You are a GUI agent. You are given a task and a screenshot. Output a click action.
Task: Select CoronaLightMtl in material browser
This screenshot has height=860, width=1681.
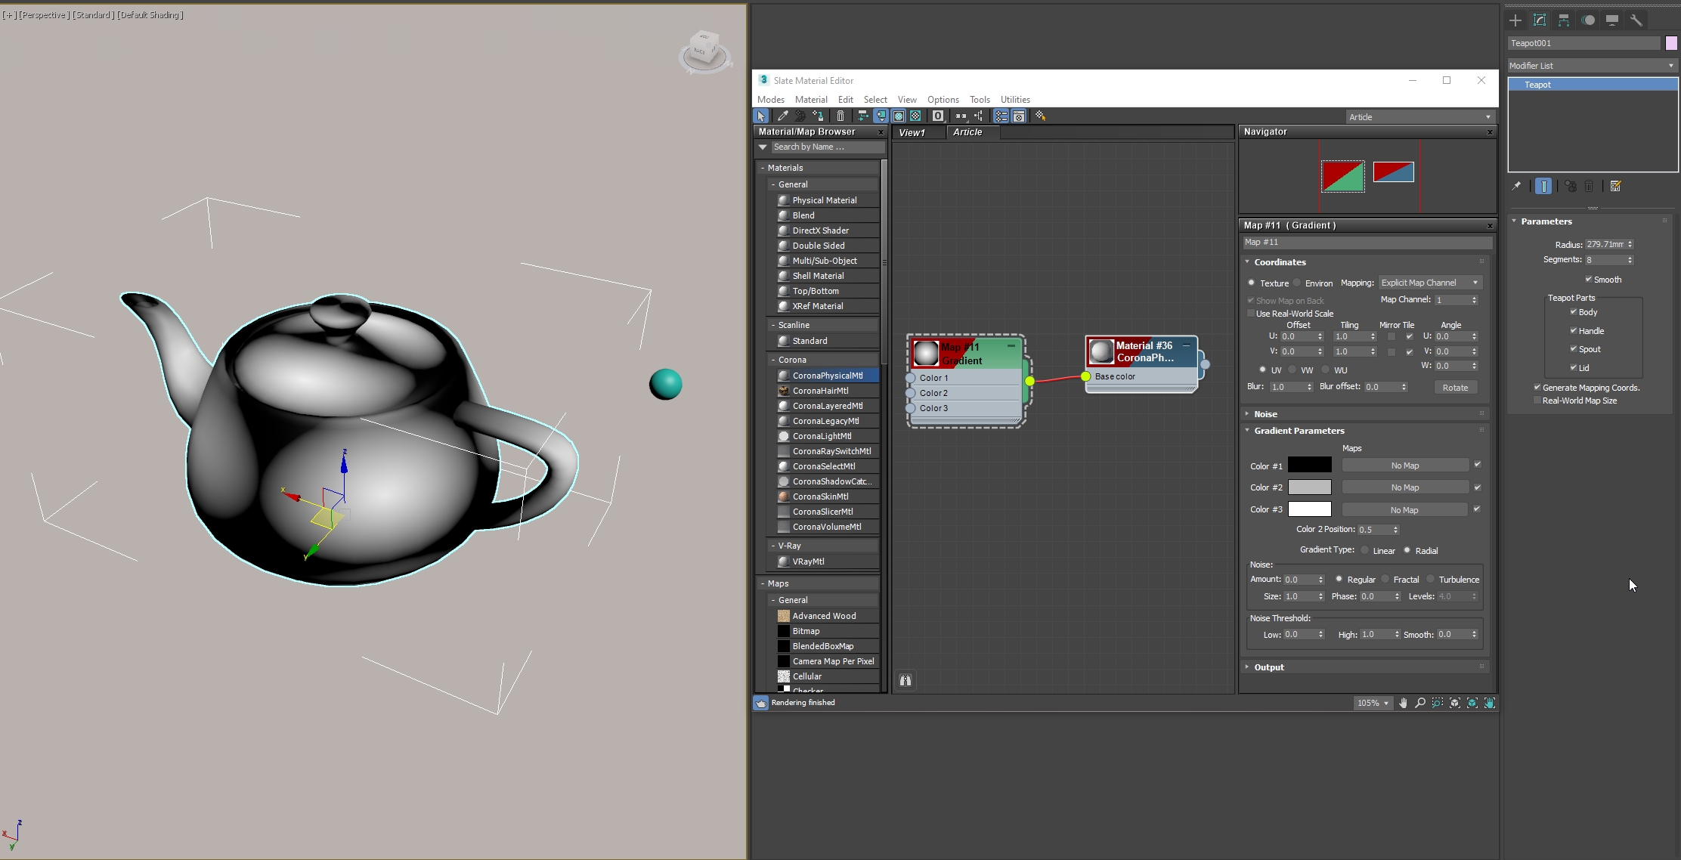(x=822, y=436)
